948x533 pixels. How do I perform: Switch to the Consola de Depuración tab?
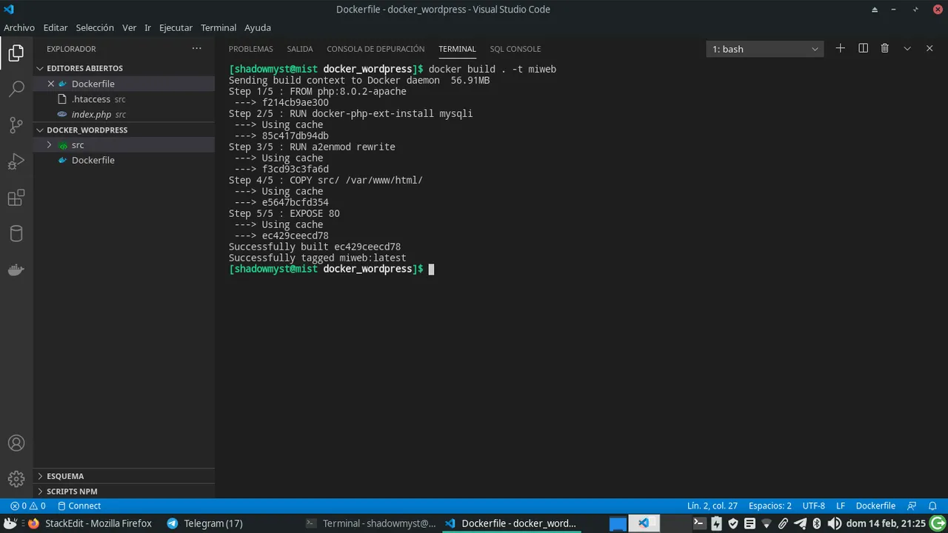point(375,49)
